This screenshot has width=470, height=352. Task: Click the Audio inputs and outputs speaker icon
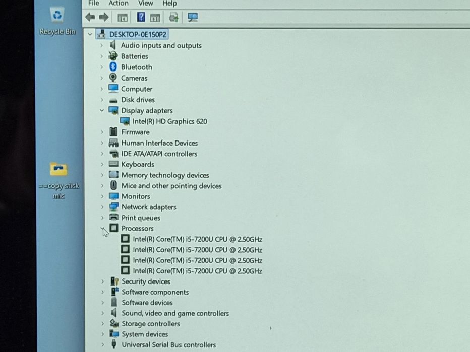click(113, 45)
